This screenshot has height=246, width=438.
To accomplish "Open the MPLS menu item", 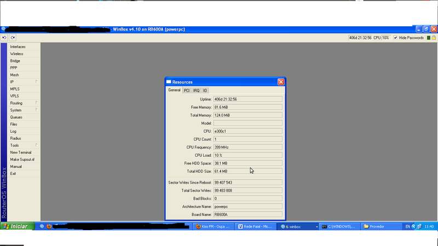I will [24, 89].
